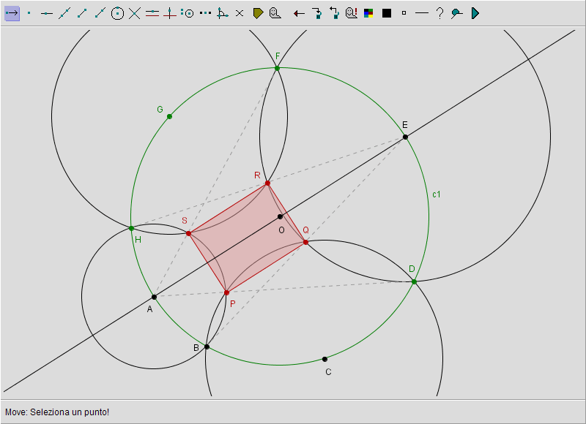Screen dimensions: 586x424
Task: Select black point C on the circle
Action: pos(324,359)
